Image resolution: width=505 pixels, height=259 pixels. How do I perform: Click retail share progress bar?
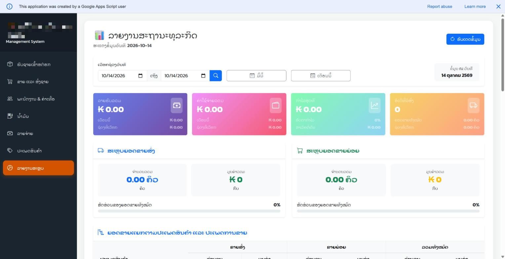click(x=388, y=211)
